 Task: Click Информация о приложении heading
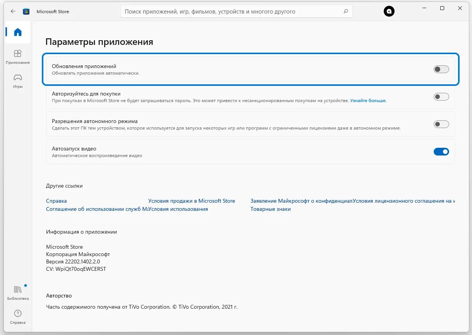point(81,232)
